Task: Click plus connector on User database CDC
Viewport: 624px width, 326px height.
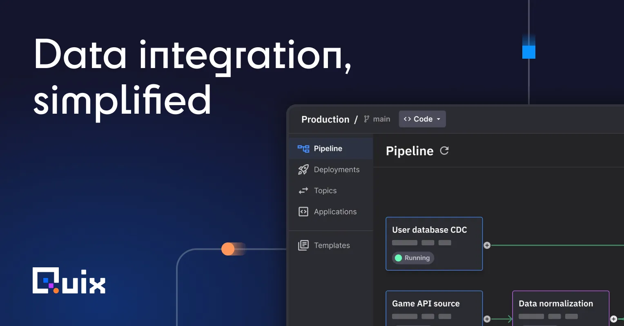Action: [x=487, y=245]
